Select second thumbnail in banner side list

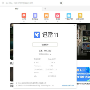click(x=86, y=39)
